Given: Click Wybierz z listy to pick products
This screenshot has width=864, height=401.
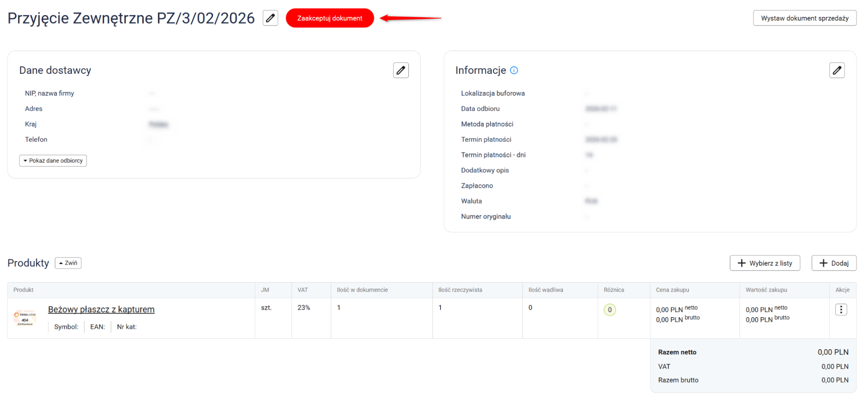Looking at the screenshot, I should tap(765, 263).
